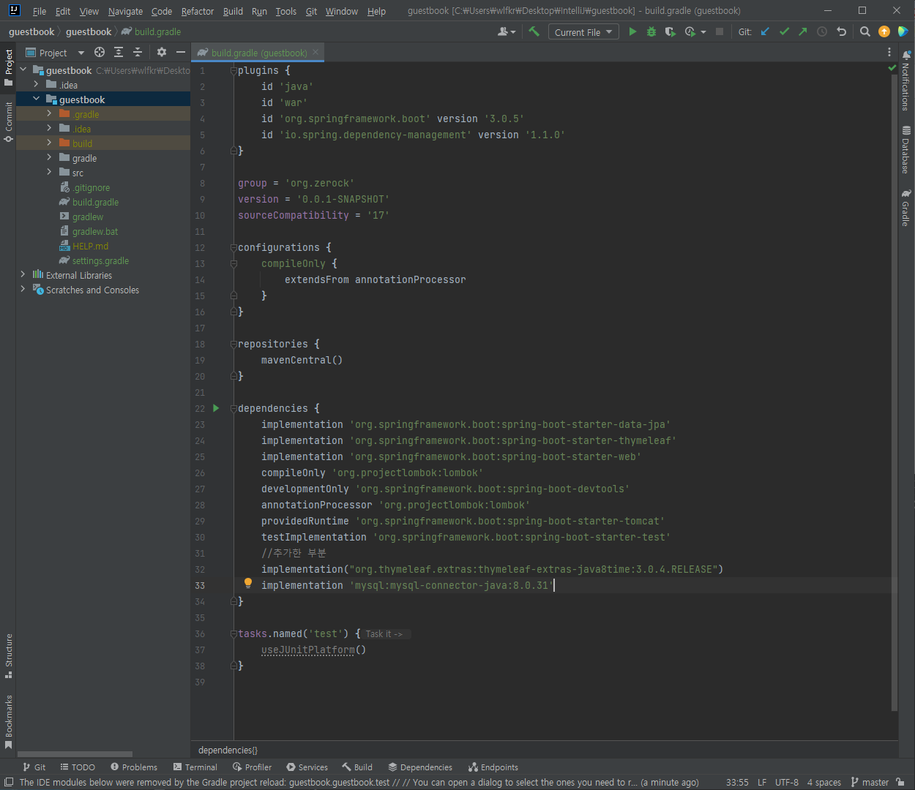
Task: Open the Endpoints tool window
Action: 493,767
